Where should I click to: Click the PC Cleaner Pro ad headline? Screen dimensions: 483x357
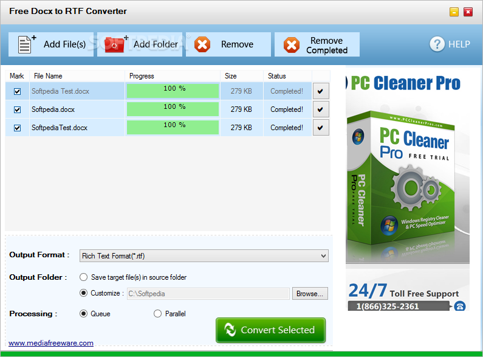406,83
